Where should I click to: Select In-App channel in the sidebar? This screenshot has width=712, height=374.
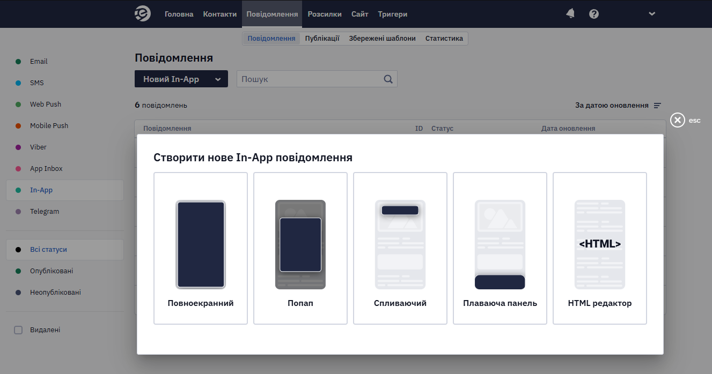65,190
